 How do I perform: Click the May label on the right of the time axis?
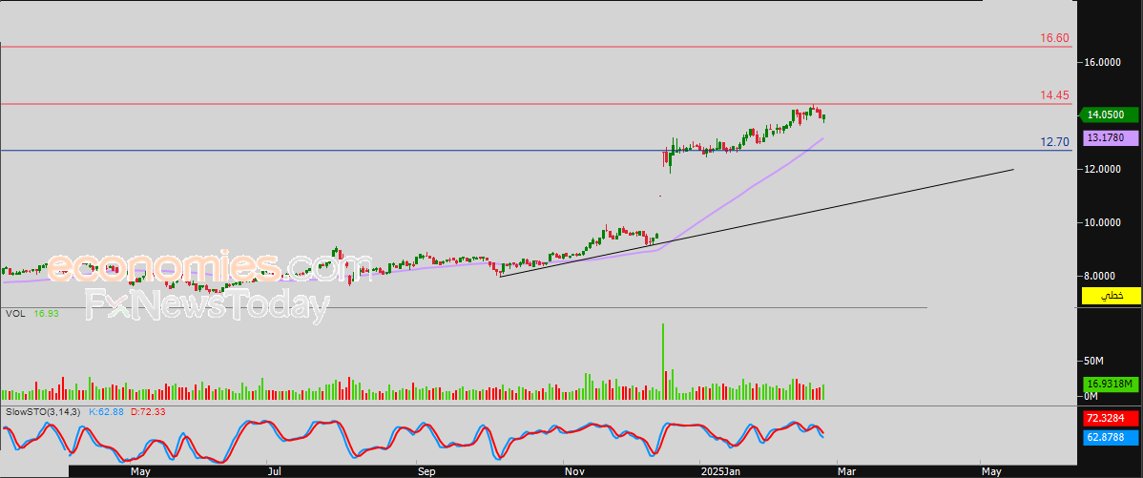pos(990,472)
